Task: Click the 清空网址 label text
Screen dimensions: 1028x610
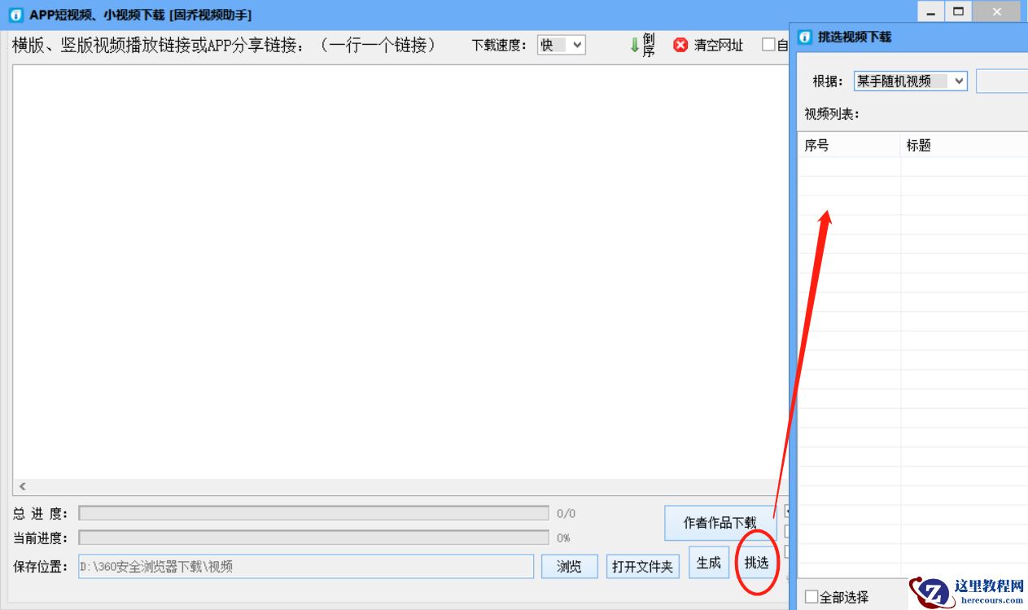Action: click(719, 46)
